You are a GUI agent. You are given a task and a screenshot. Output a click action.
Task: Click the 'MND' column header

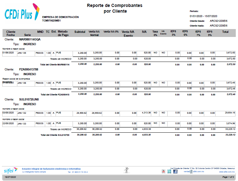(x=40, y=32)
